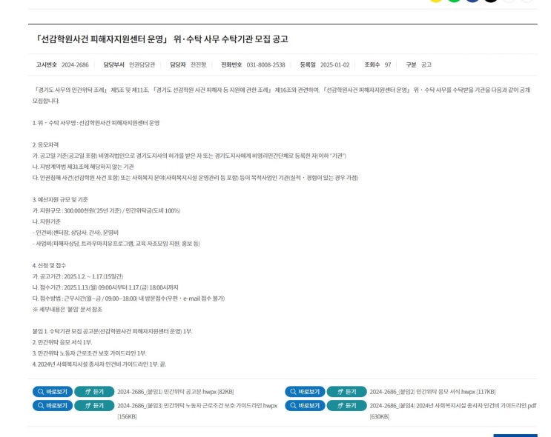551x437 pixels.
Task: Click line '3. 민간위탁 노동자 근로조건 보호 가이드라인 1부.'
Action: tap(89, 353)
